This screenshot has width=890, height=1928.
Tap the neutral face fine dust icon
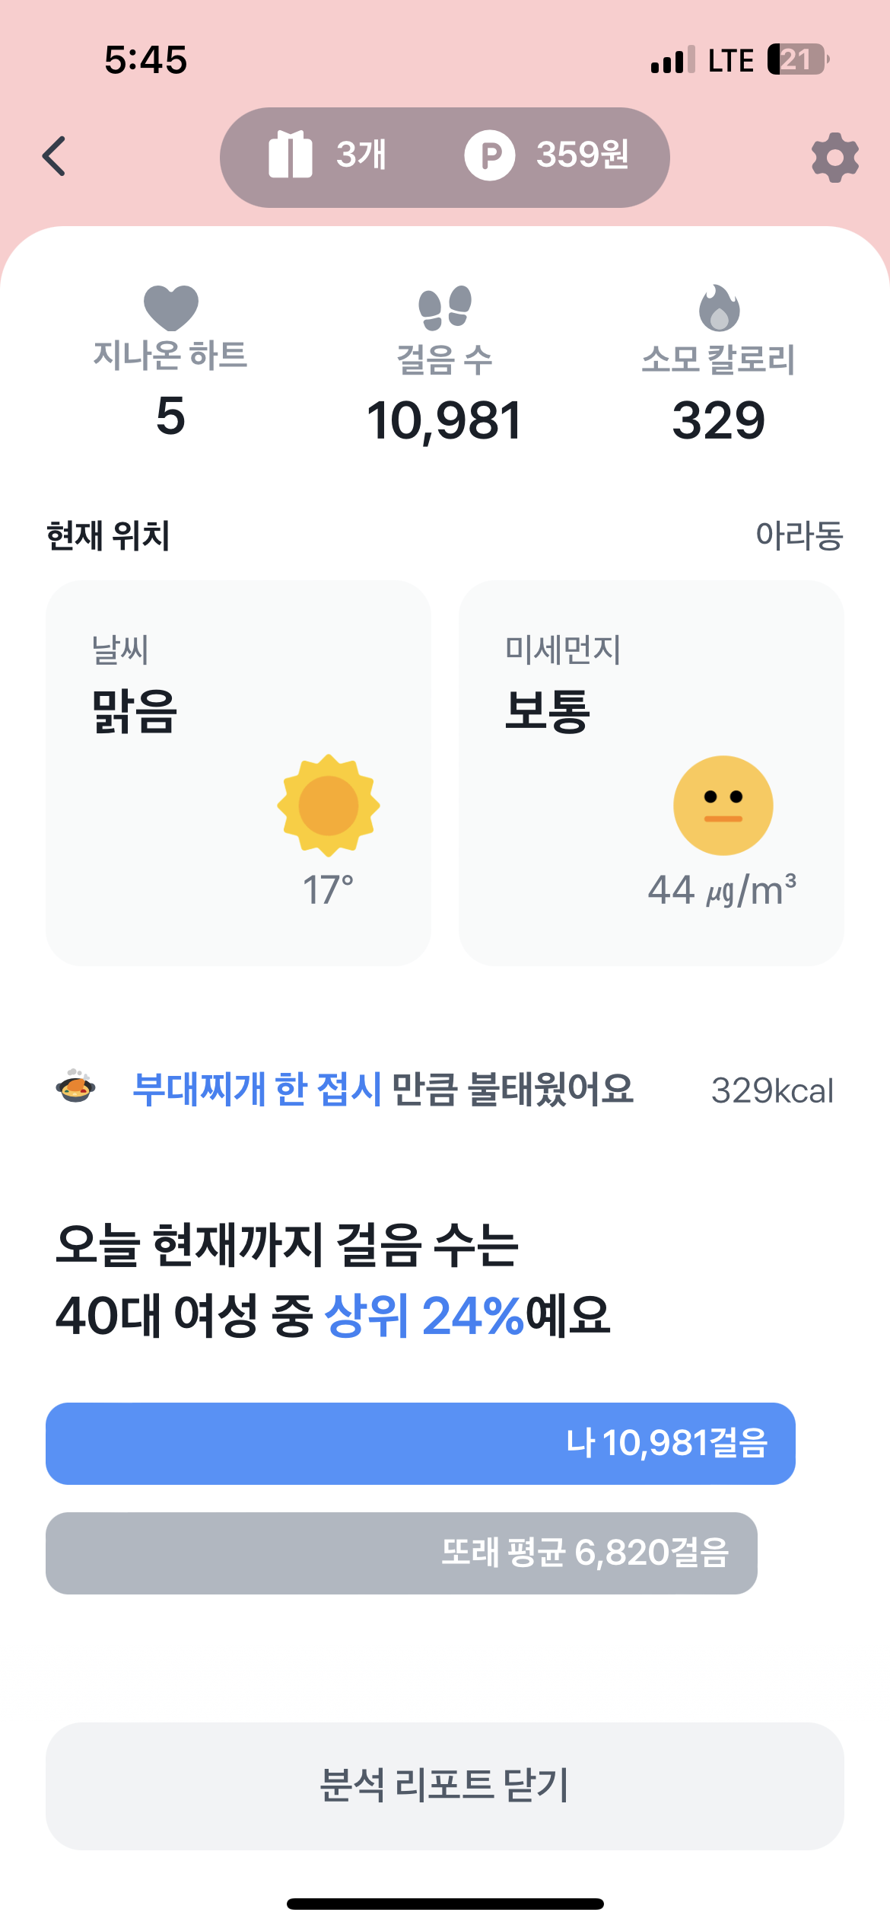pyautogui.click(x=723, y=806)
